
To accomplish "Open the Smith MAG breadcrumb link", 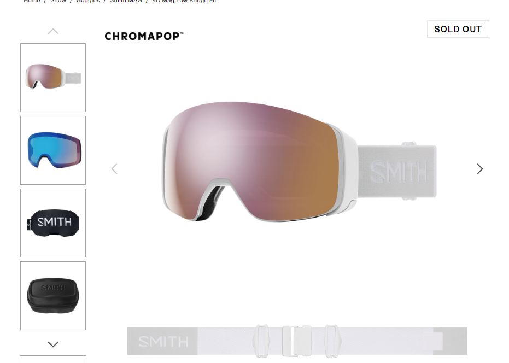I will [x=126, y=1].
